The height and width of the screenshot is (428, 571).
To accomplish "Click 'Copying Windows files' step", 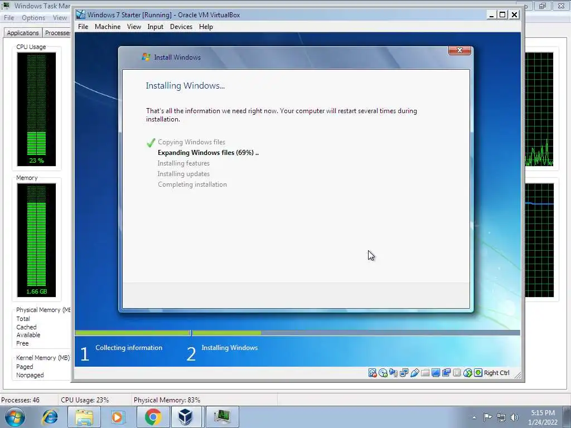I will click(192, 142).
